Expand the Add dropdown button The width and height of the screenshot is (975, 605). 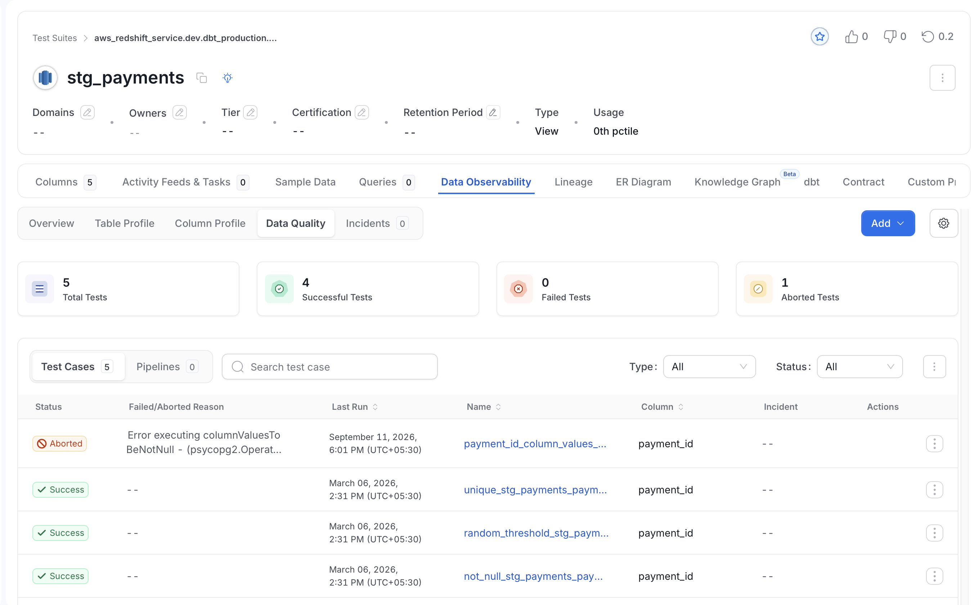pyautogui.click(x=888, y=223)
